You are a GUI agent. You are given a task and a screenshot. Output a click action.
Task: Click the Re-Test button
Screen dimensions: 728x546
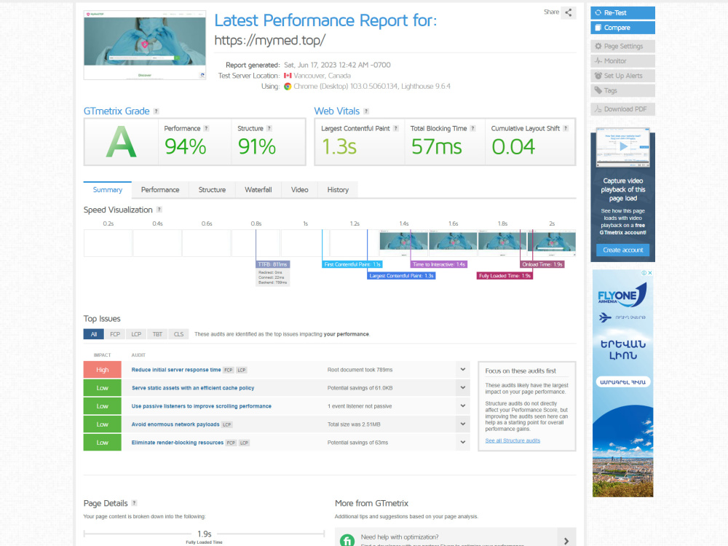click(x=622, y=13)
